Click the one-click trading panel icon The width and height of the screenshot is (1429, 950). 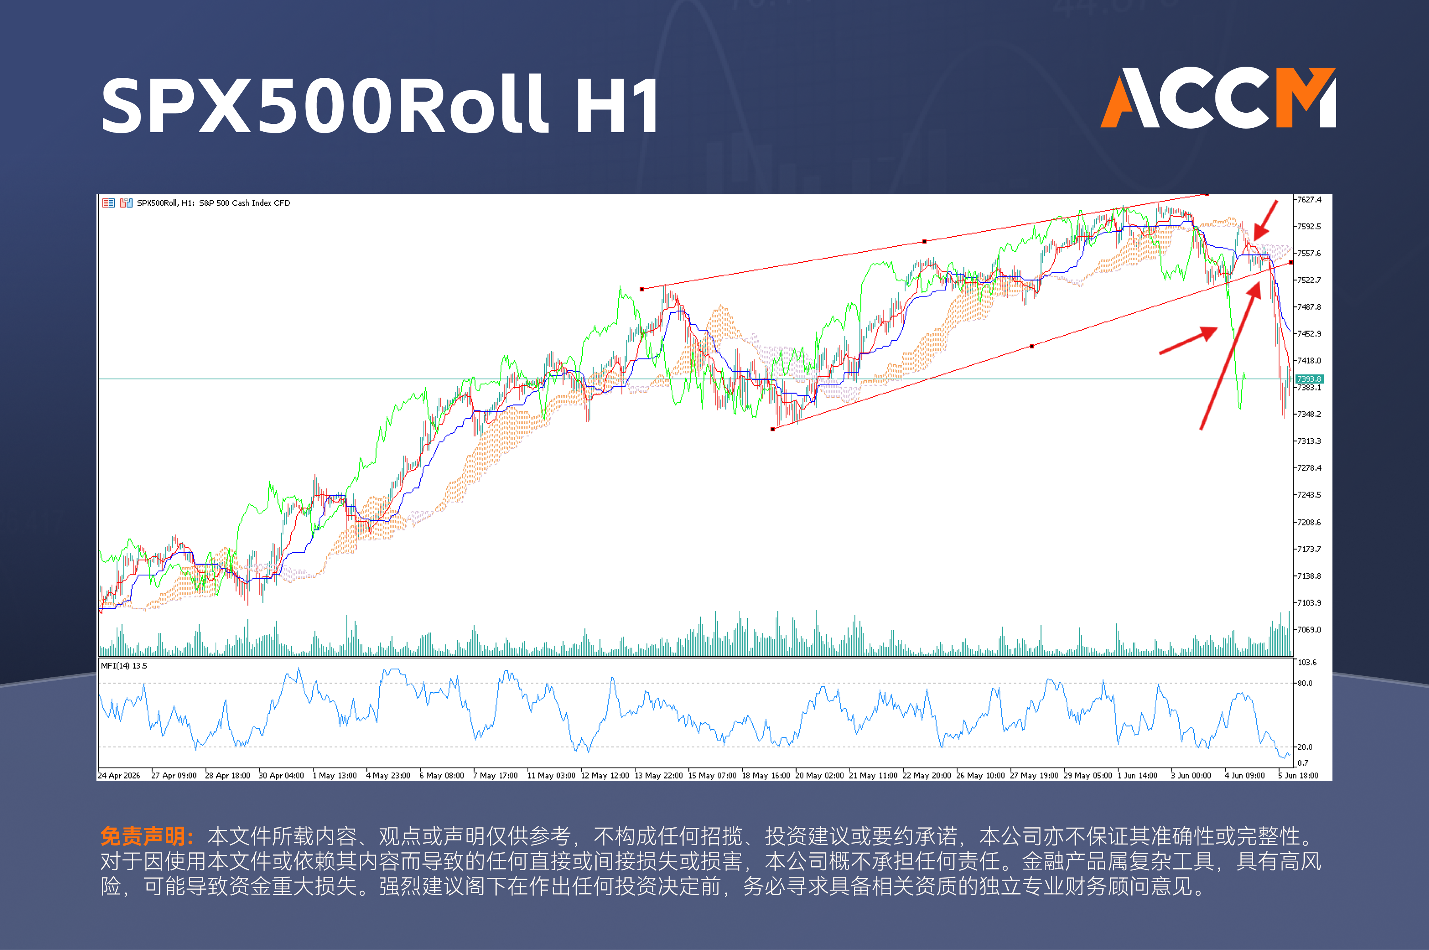point(126,203)
